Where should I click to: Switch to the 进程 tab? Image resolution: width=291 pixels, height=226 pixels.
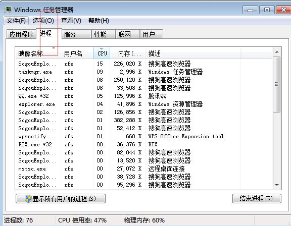(49, 34)
